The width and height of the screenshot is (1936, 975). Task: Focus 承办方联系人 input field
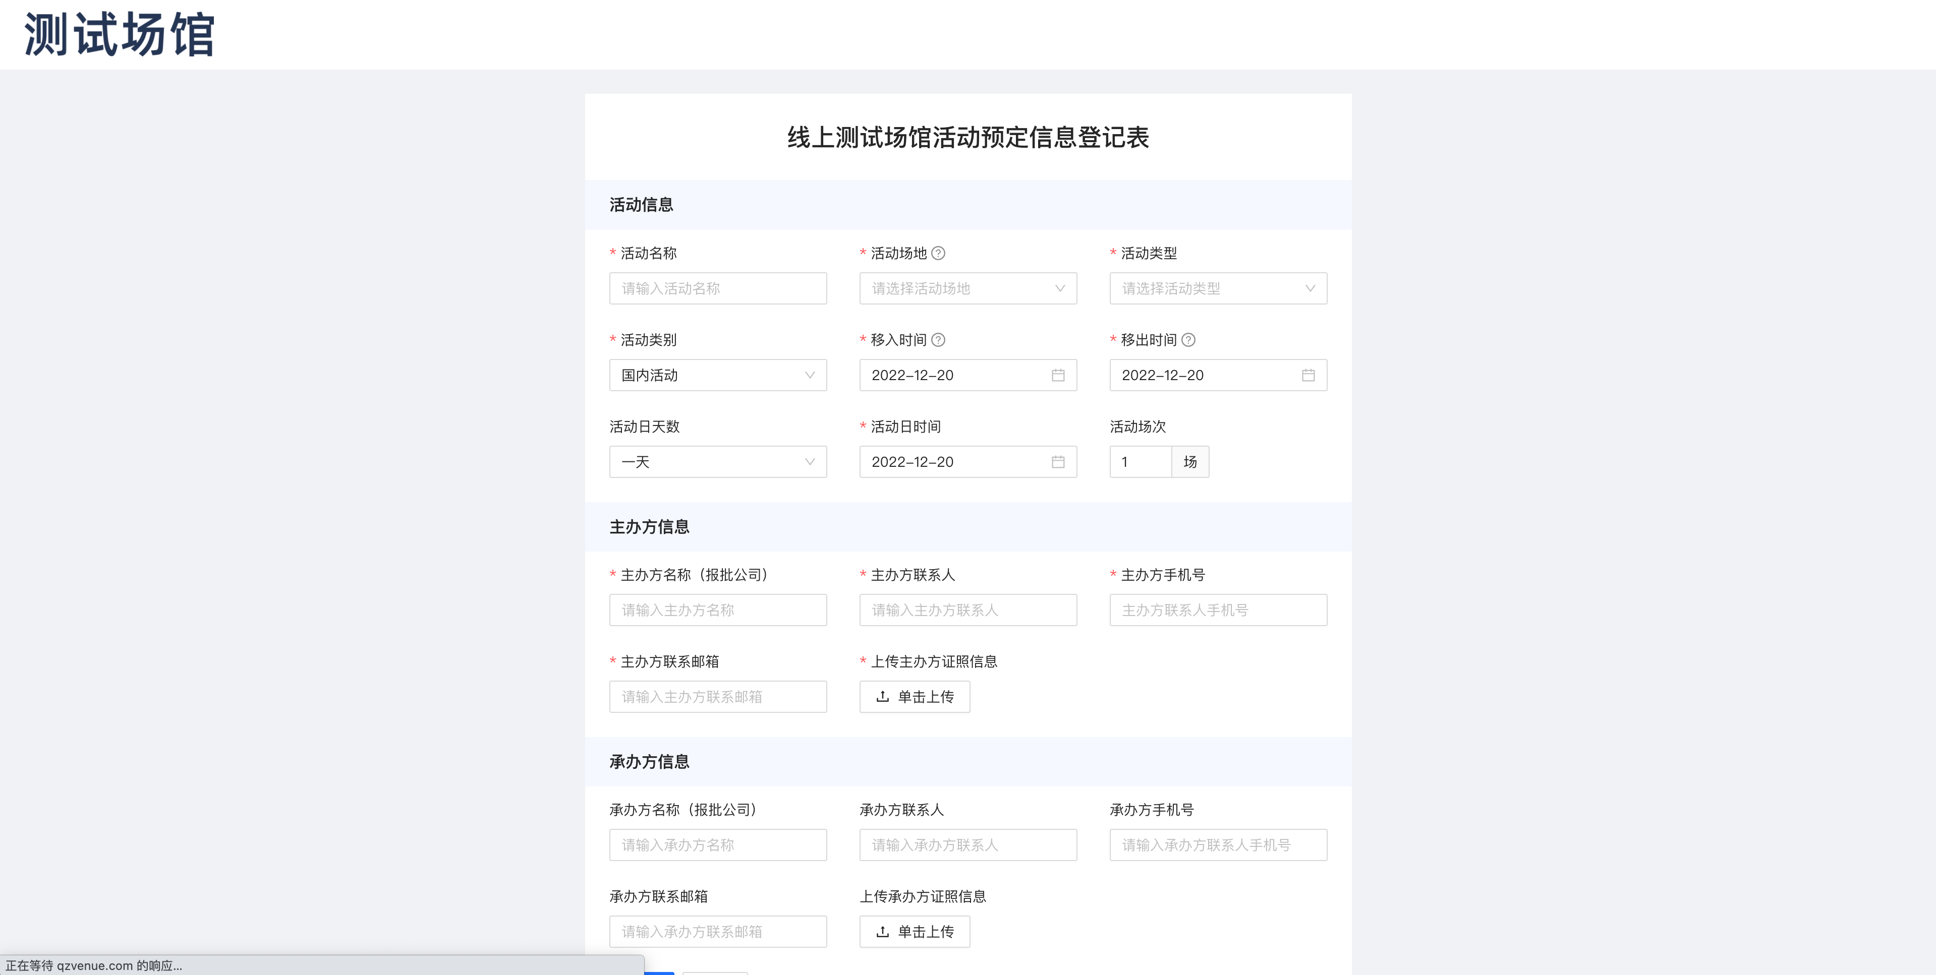968,845
